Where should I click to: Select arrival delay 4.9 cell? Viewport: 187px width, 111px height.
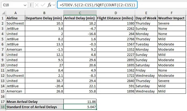pos(80,70)
